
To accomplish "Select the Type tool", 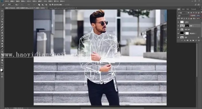I will pyautogui.click(x=2, y=52).
